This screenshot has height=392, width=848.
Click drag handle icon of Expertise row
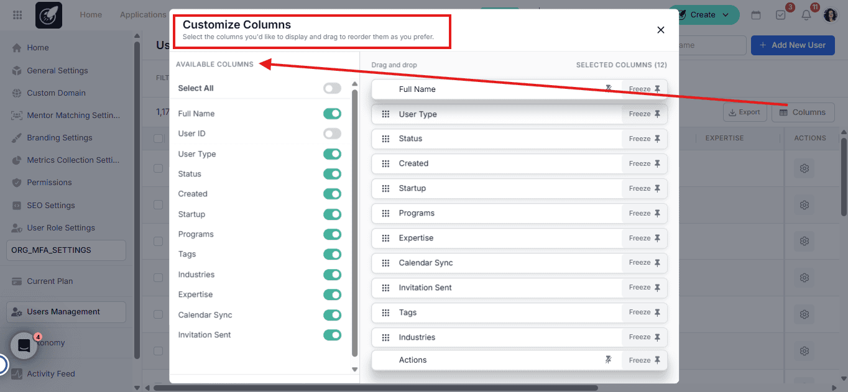pyautogui.click(x=385, y=239)
